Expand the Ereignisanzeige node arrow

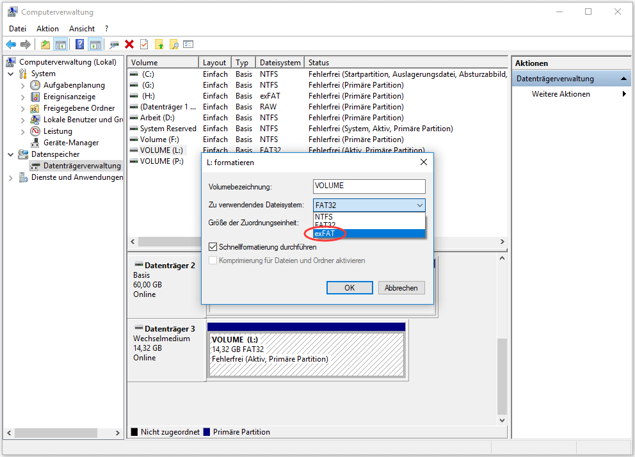22,97
